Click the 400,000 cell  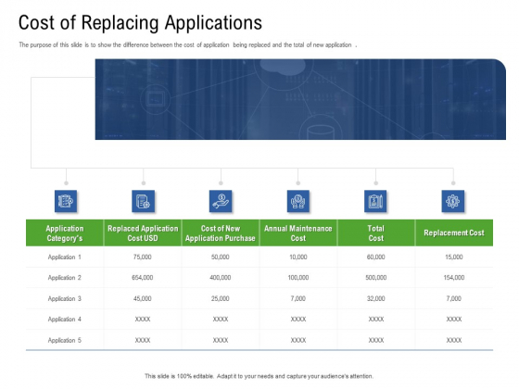(221, 278)
